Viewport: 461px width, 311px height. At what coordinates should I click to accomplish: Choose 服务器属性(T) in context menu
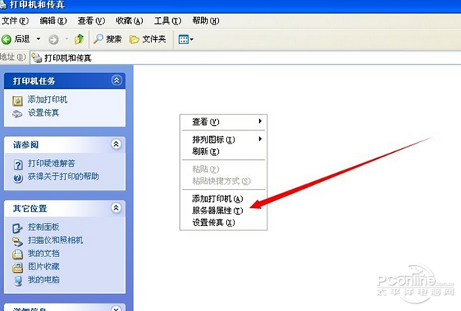click(224, 210)
